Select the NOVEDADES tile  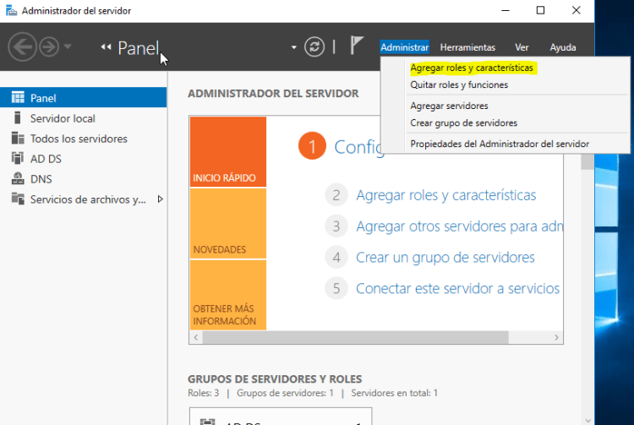(227, 224)
